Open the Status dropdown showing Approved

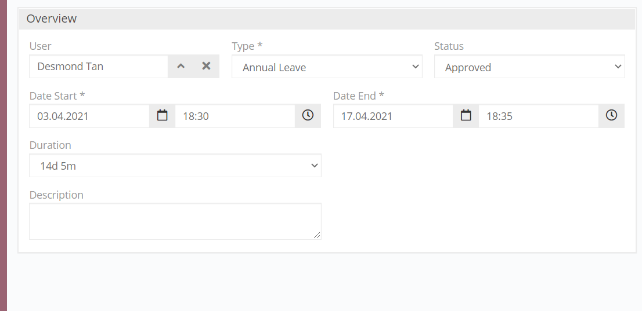(x=529, y=67)
